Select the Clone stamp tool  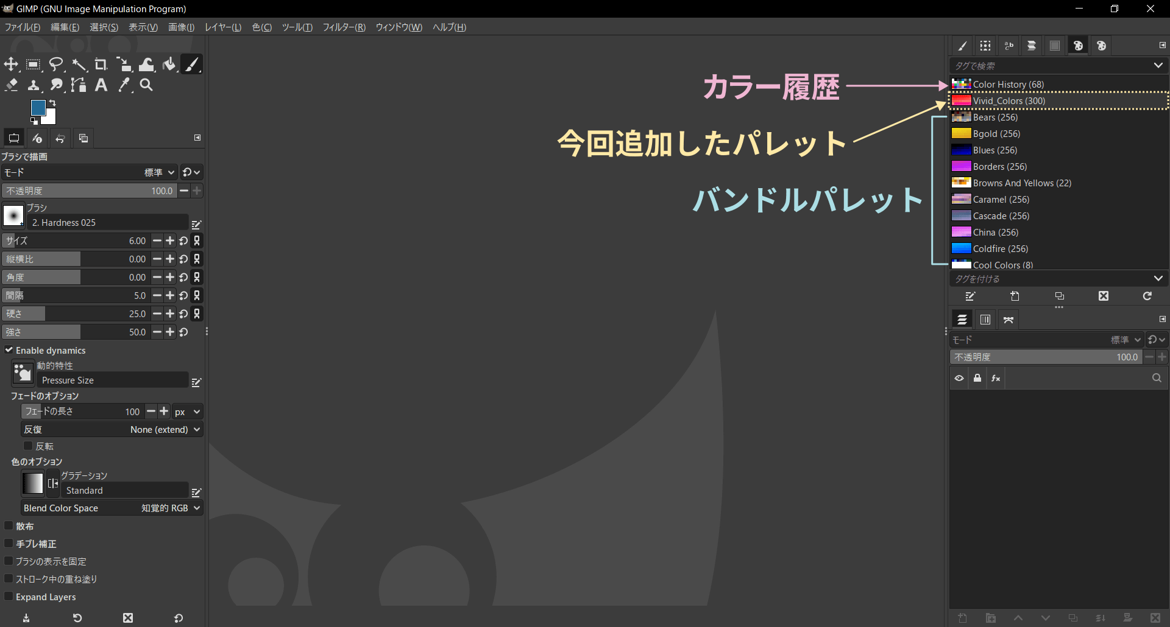tap(34, 85)
